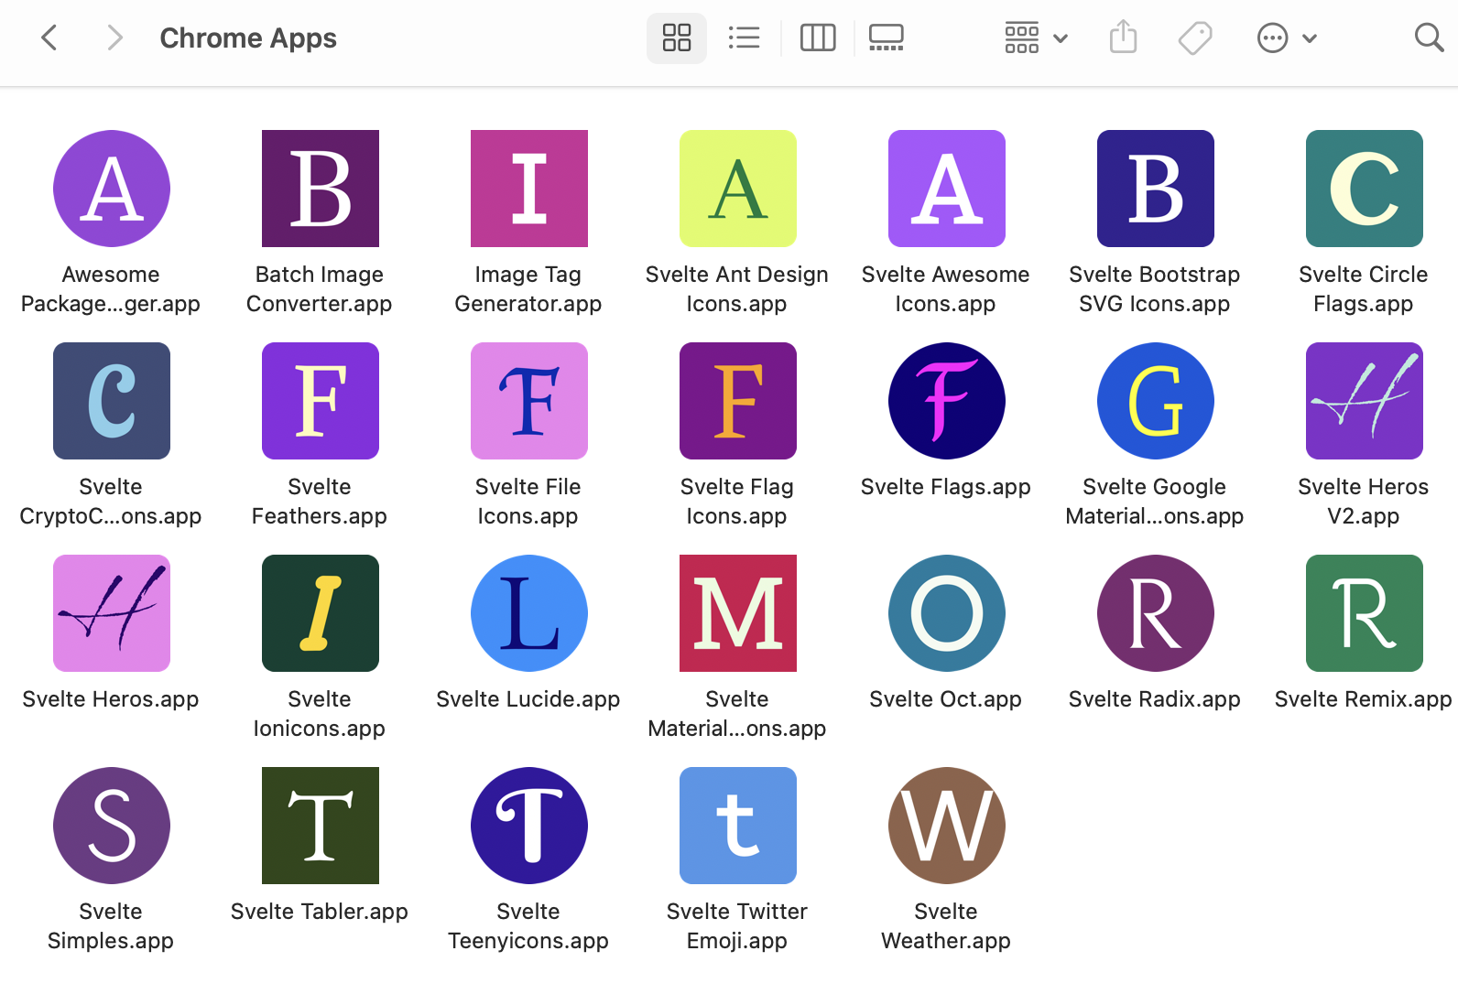The width and height of the screenshot is (1458, 1005).
Task: Click the 'Svelte Oct.app' file name
Action: click(x=946, y=699)
